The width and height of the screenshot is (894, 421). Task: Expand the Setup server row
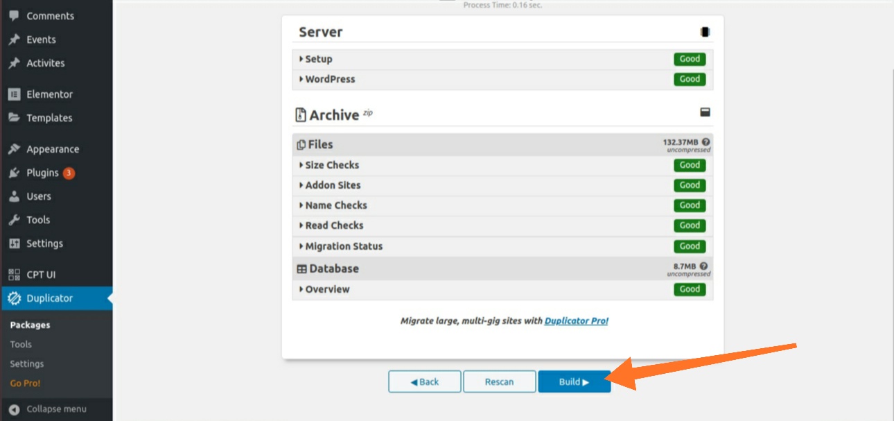pyautogui.click(x=319, y=59)
